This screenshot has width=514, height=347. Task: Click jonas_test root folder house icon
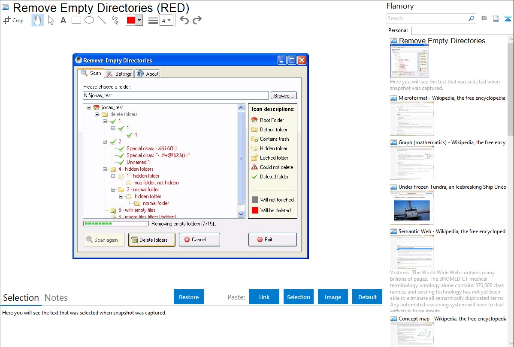tap(97, 107)
